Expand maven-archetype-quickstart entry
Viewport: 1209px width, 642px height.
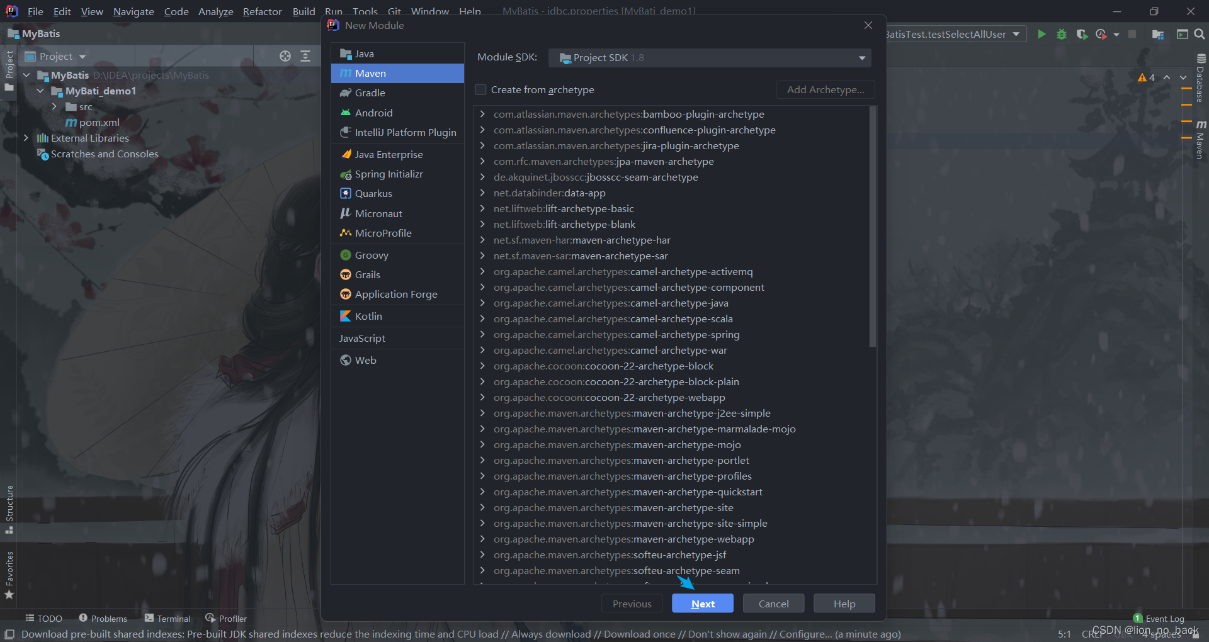point(482,492)
